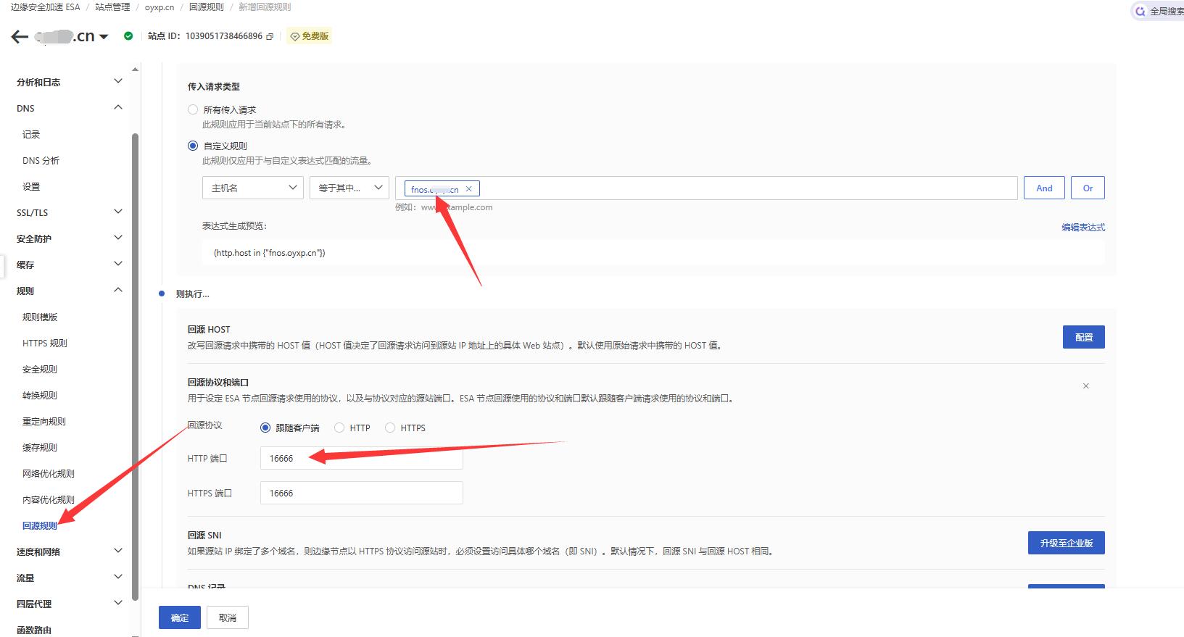This screenshot has width=1184, height=637.
Task: Click the expression preview text
Action: [x=270, y=253]
